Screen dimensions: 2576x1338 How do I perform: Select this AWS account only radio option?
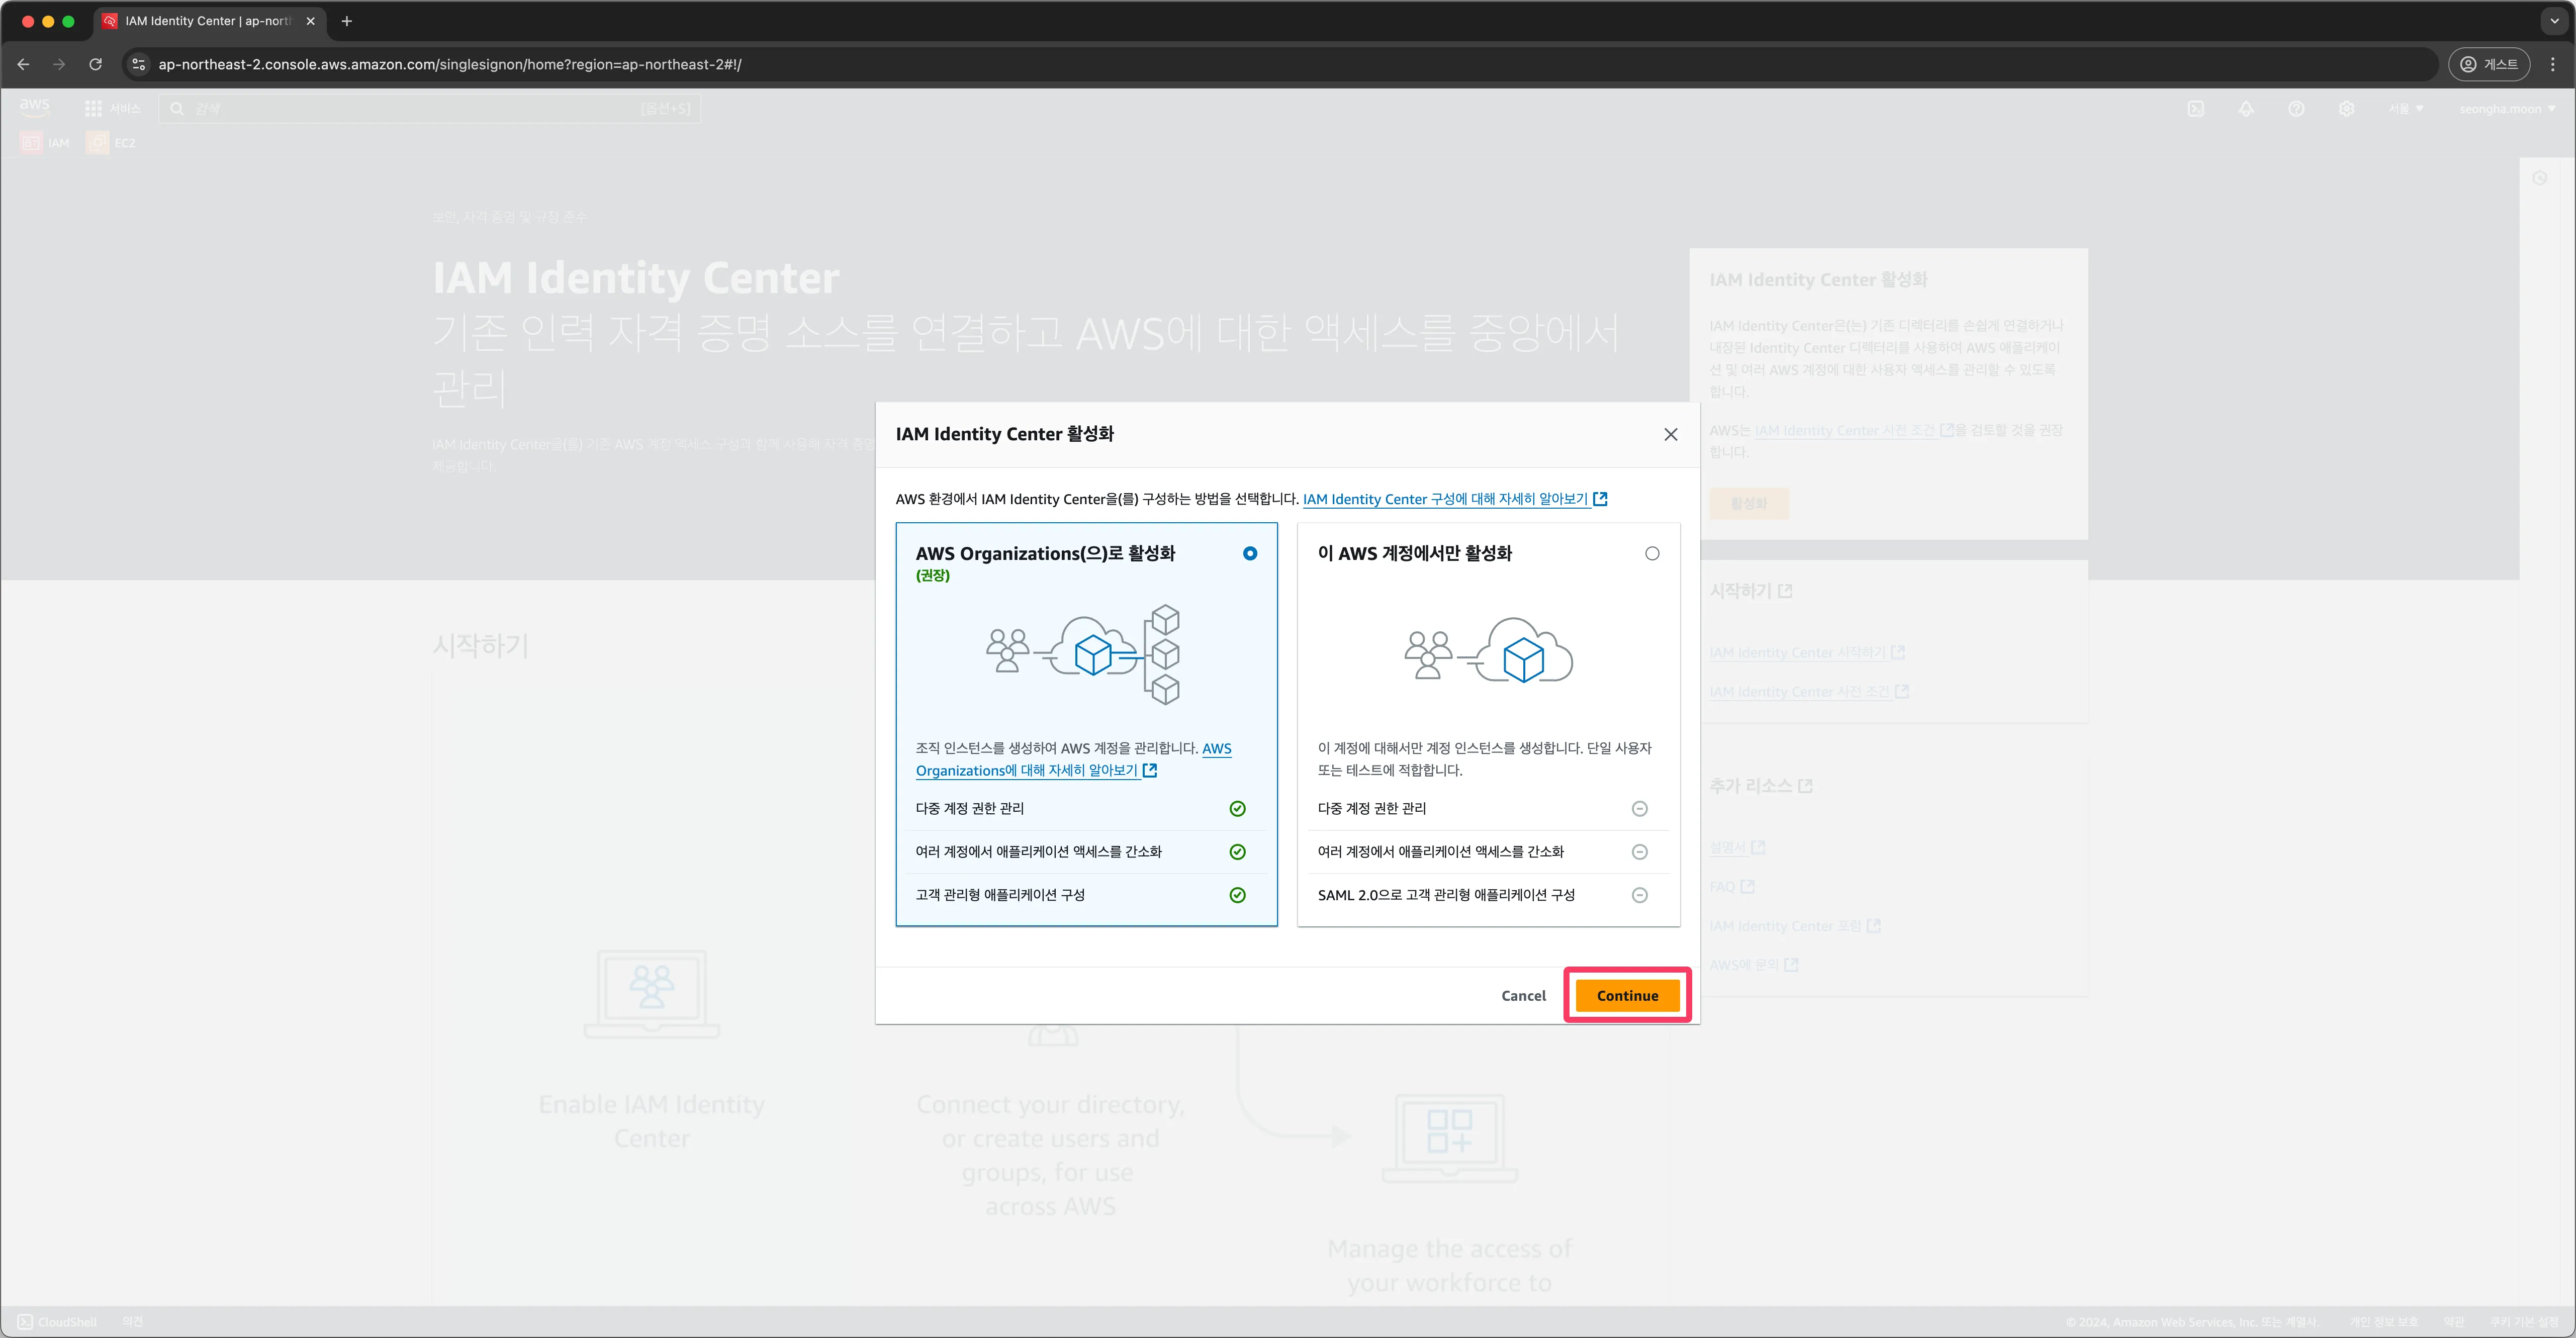tap(1651, 553)
